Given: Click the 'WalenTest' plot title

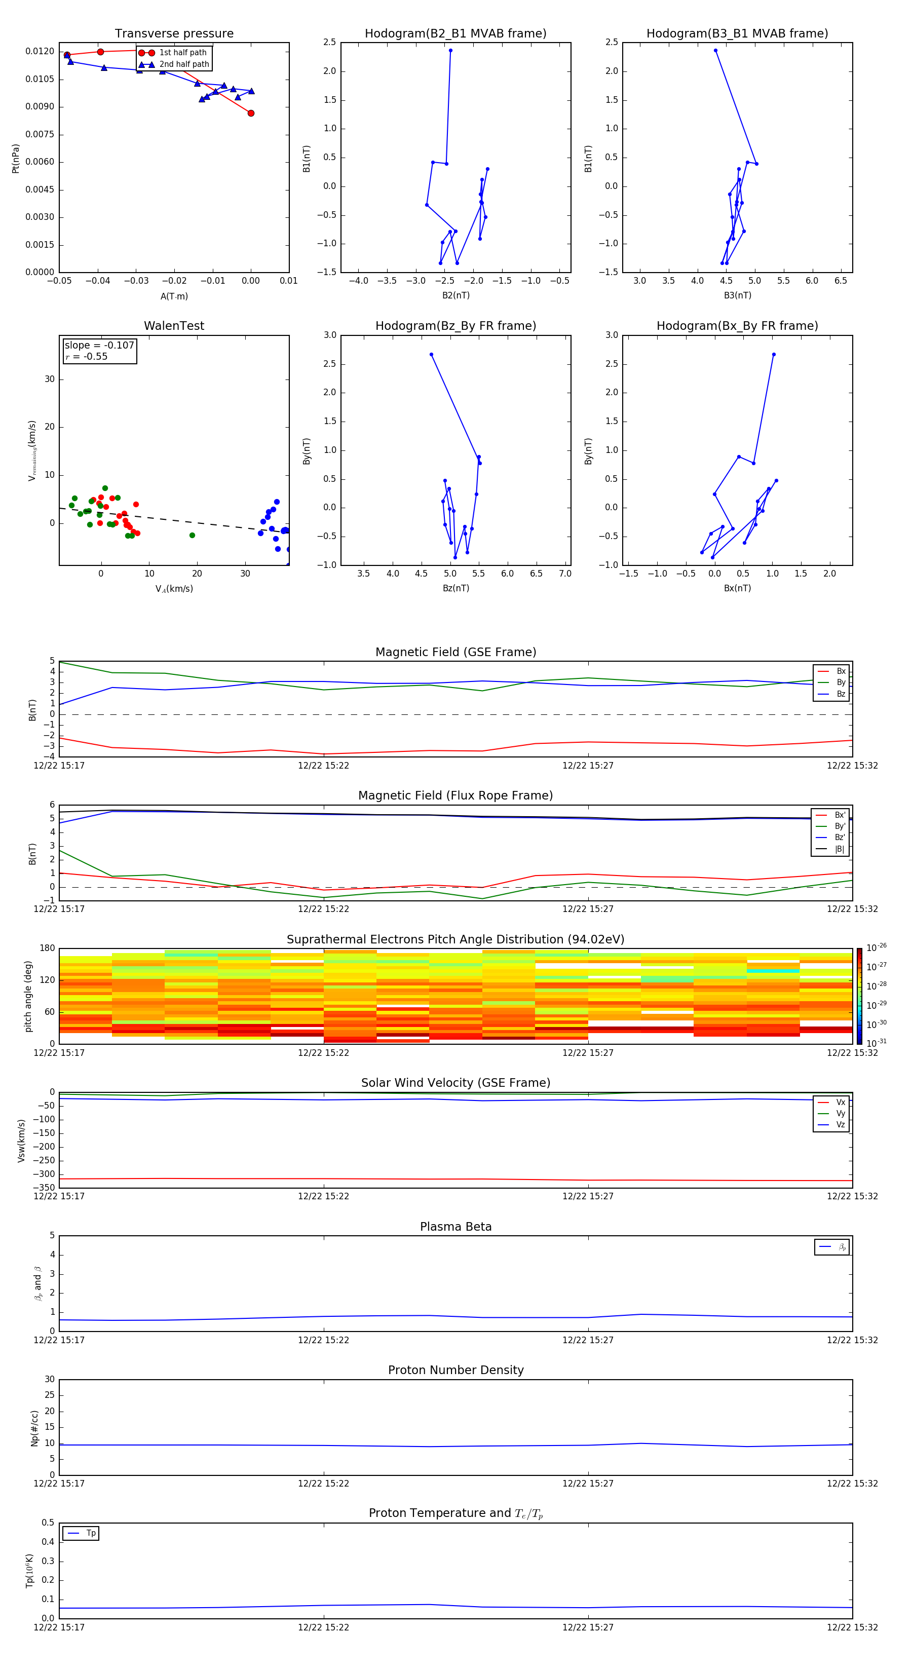Looking at the screenshot, I should click(x=174, y=326).
